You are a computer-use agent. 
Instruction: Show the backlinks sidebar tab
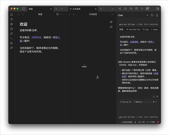pos(120,9)
